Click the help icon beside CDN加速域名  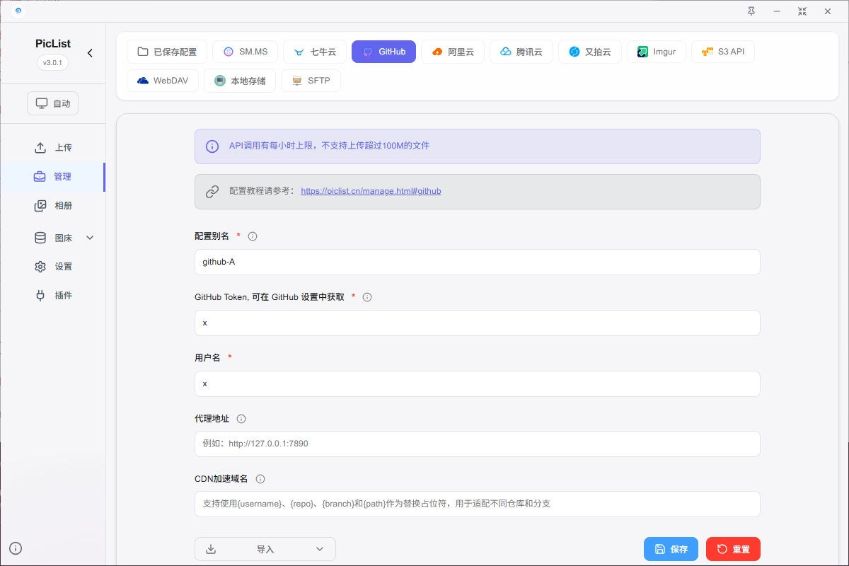pyautogui.click(x=260, y=479)
